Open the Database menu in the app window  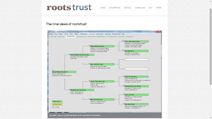pyautogui.click(x=51, y=34)
